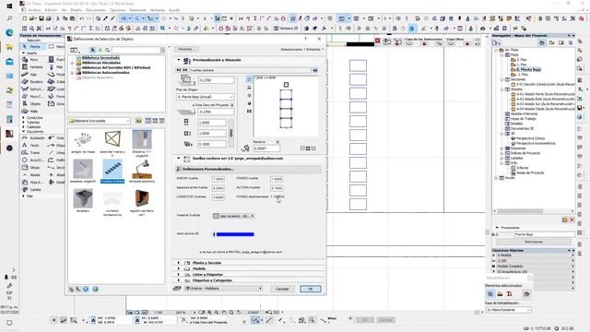
Task: Select the Muro wall tool
Action: point(30,59)
